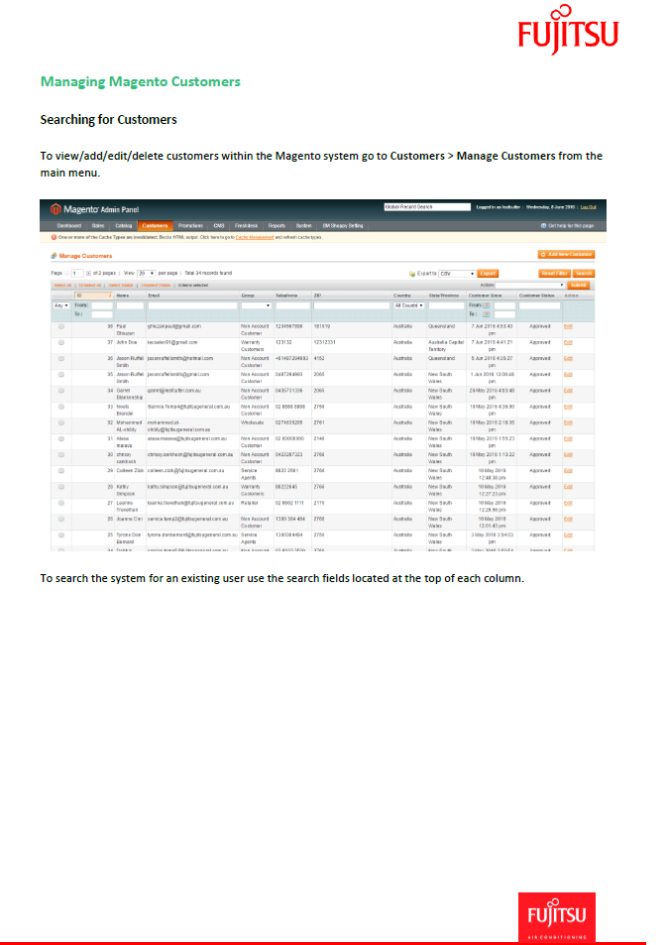Open the Actions dropdown
Screen dimensions: 667x945
[530, 285]
